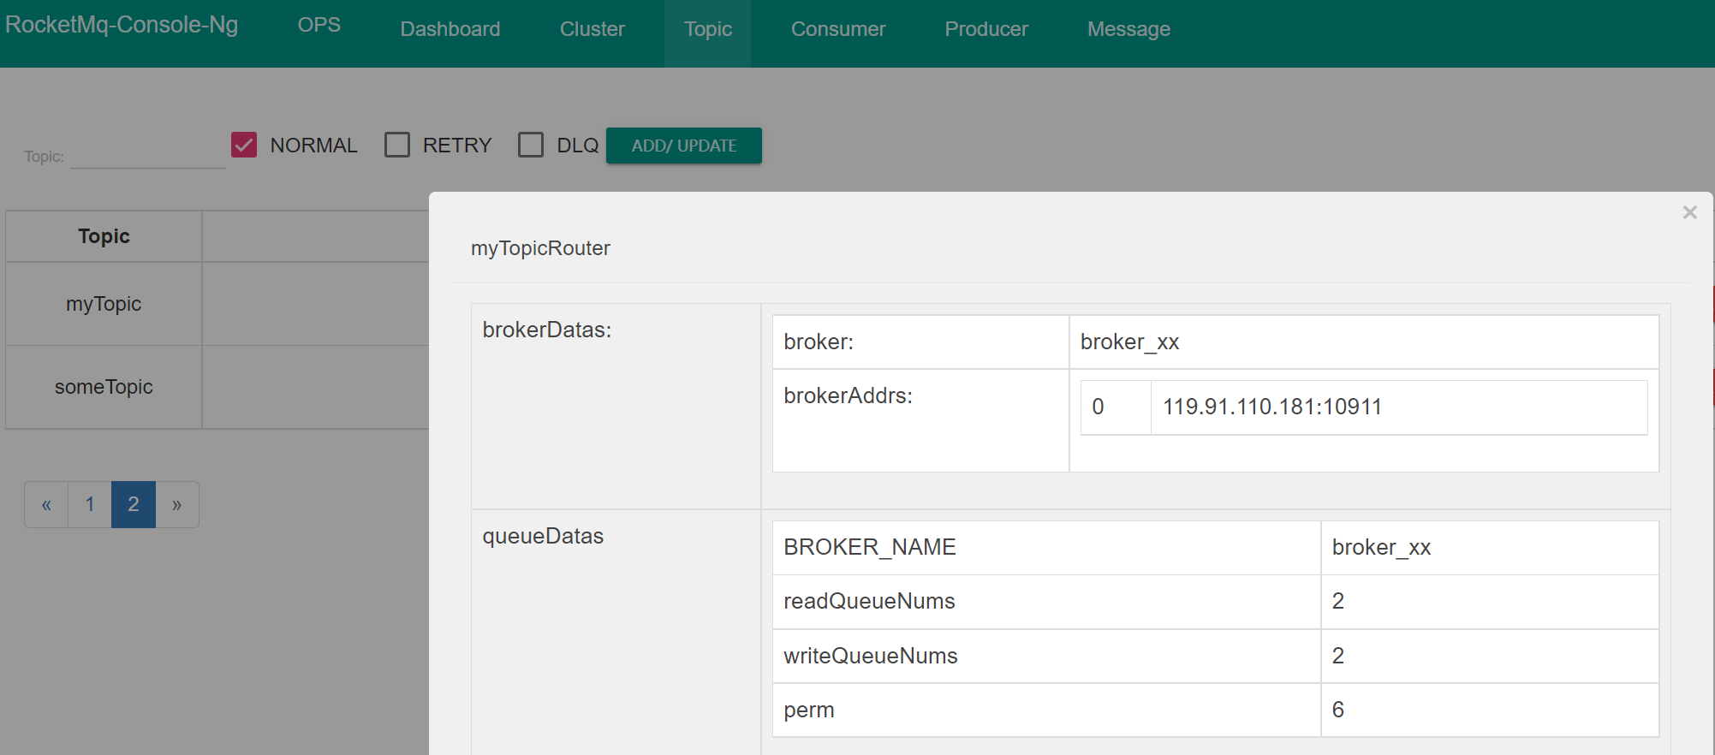Click the someTopic row in table

click(x=104, y=387)
